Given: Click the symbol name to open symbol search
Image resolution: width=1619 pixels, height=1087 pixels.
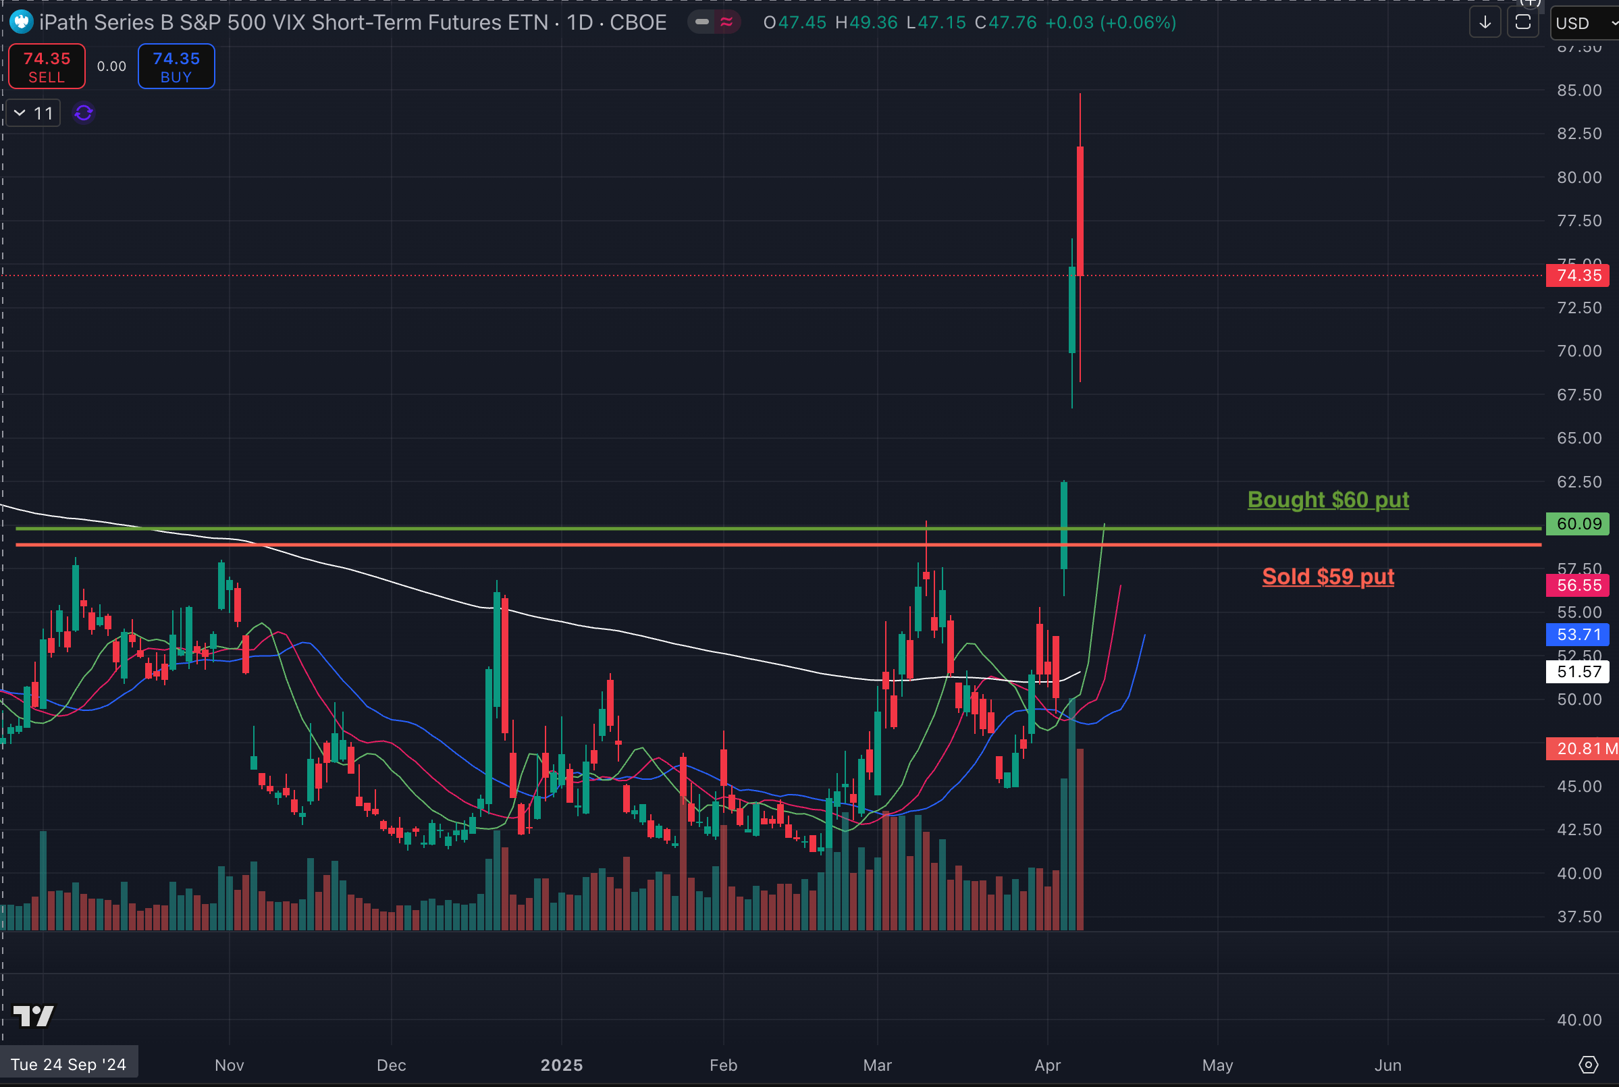Looking at the screenshot, I should 277,22.
